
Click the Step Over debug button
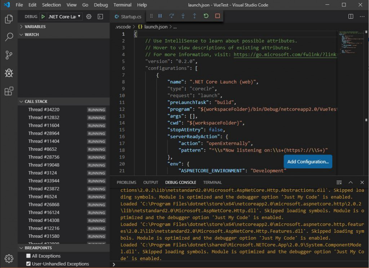[172, 16]
